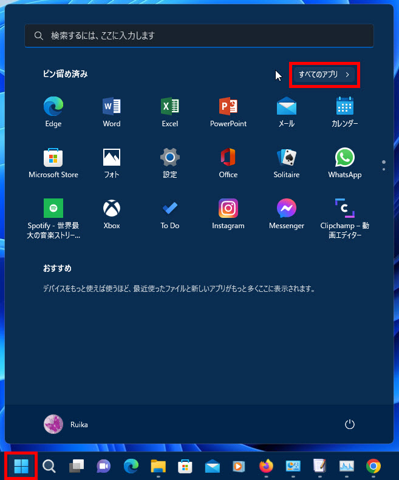Open Firefox from the taskbar
The image size is (399, 480).
coord(266,466)
